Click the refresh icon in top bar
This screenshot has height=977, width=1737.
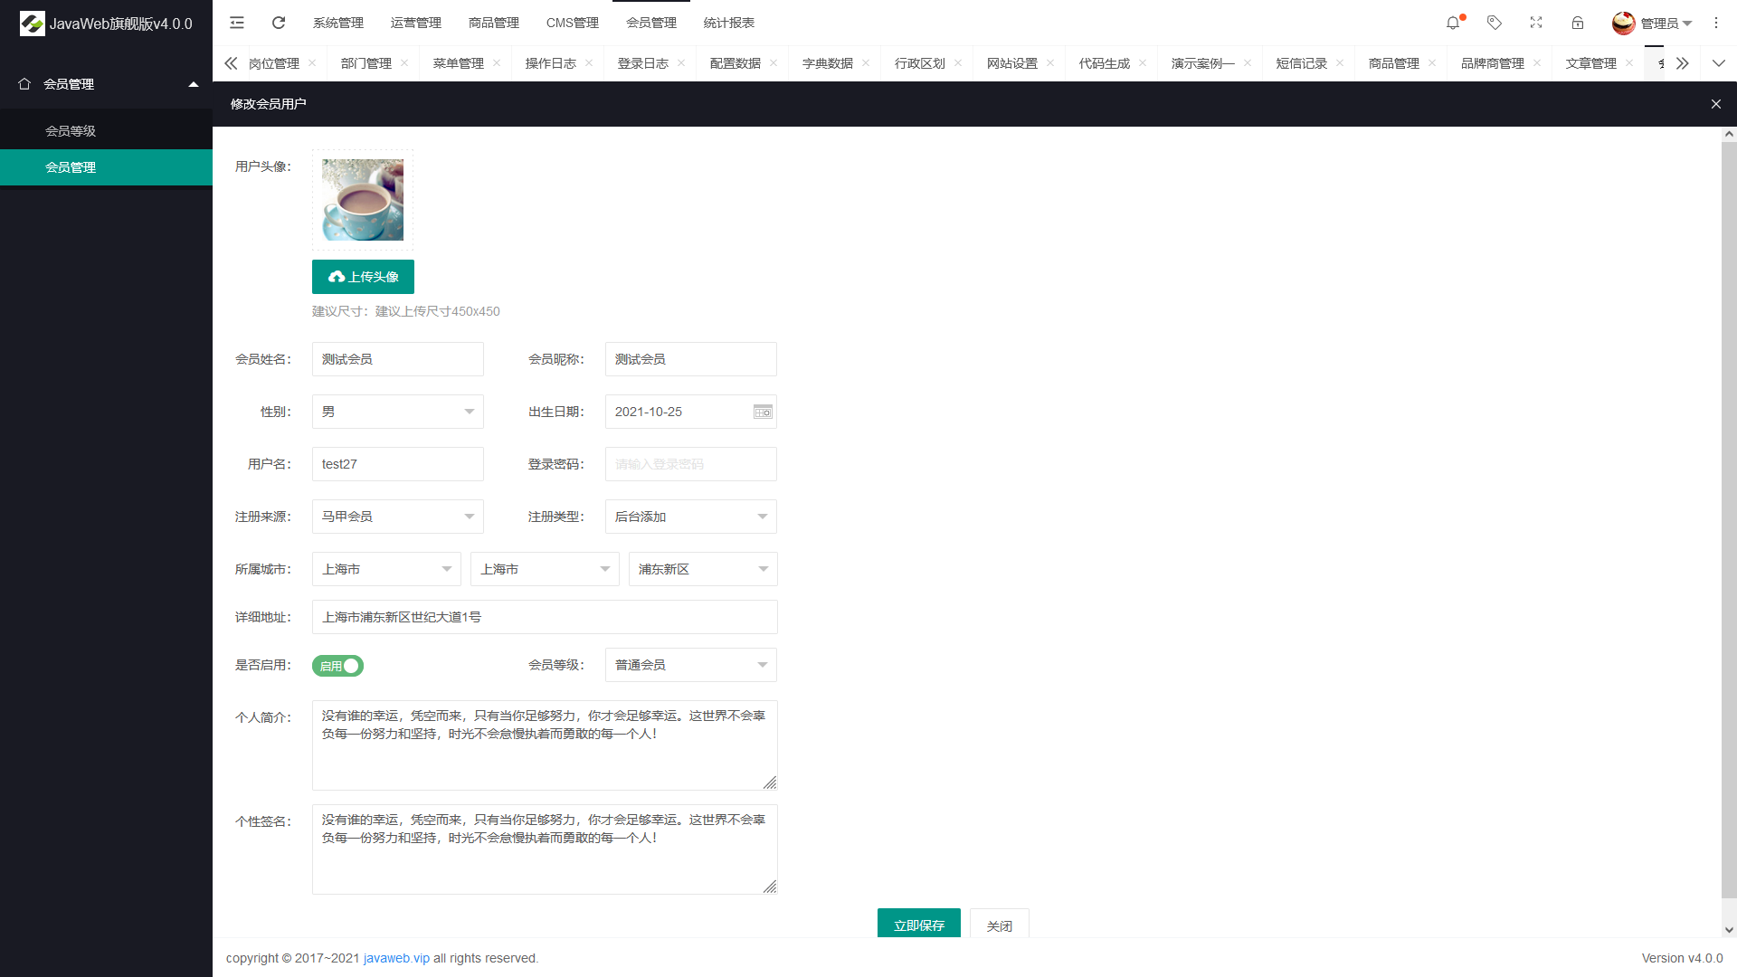[279, 23]
